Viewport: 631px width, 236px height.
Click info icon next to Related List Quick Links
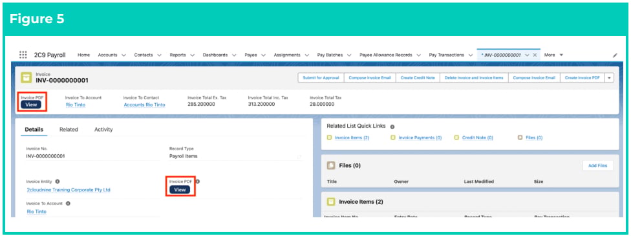(392, 126)
